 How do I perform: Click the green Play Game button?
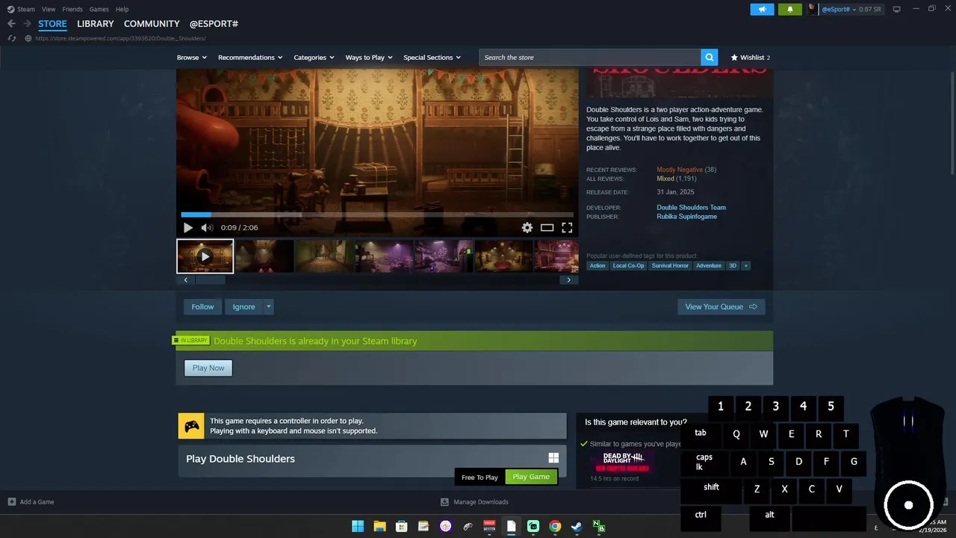tap(531, 477)
